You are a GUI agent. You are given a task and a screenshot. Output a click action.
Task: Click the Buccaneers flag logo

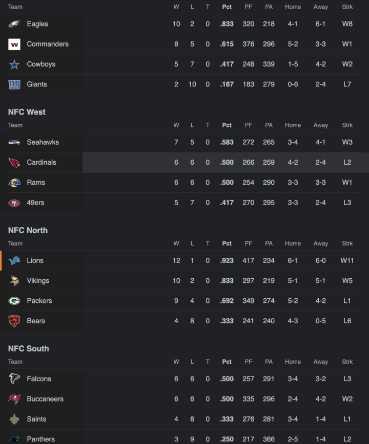pos(14,399)
